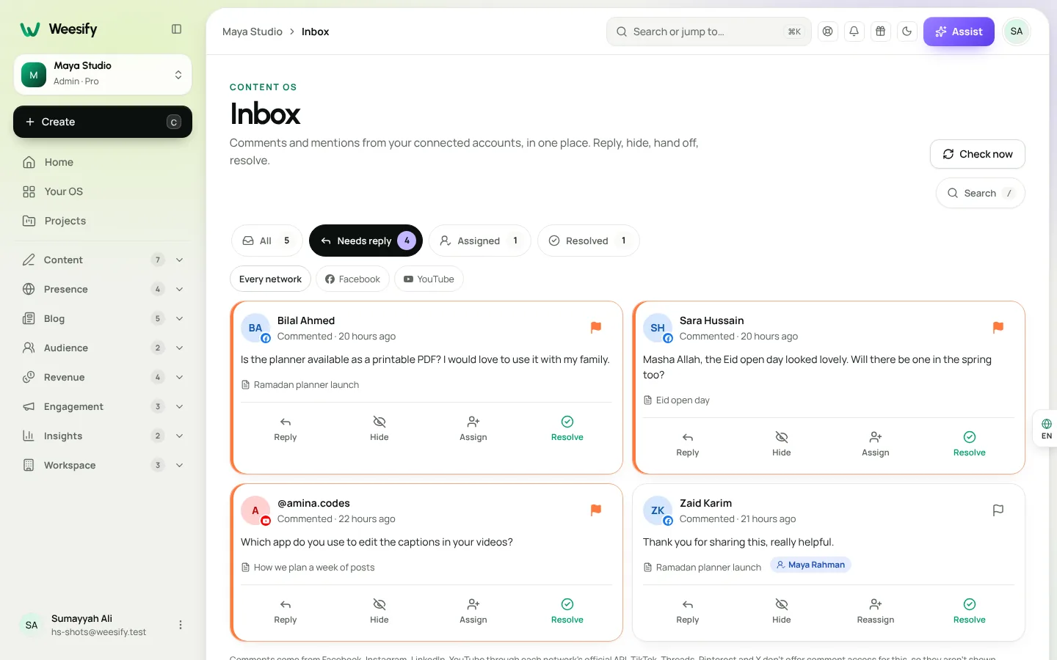The height and width of the screenshot is (660, 1057).
Task: Open Your OS in sidebar
Action: pos(103,191)
